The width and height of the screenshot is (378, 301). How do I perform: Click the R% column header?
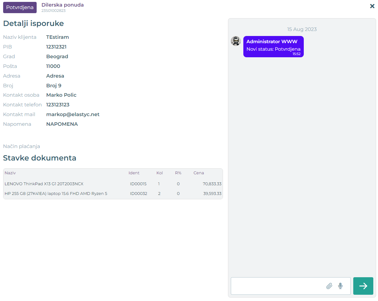coord(178,173)
